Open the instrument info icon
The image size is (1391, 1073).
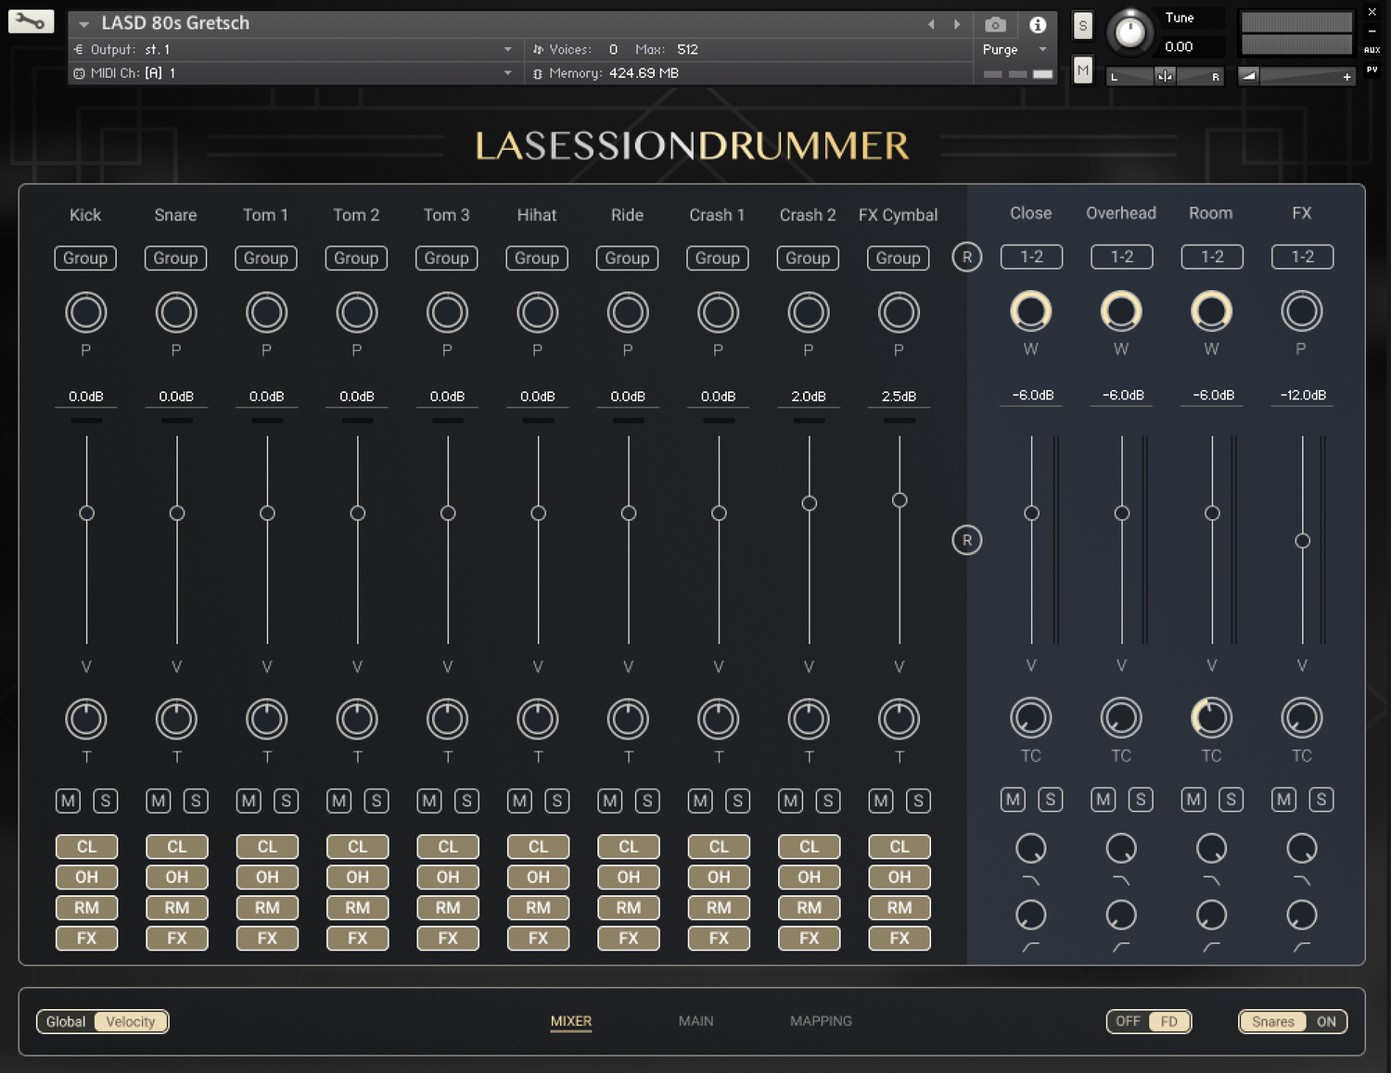[1038, 25]
